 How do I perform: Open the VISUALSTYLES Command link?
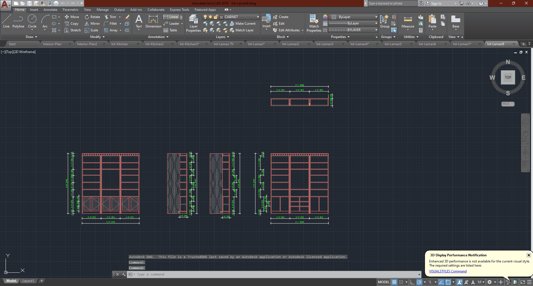pyautogui.click(x=448, y=271)
